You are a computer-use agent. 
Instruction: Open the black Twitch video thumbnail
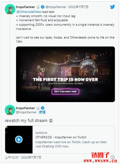pyautogui.click(x=19, y=140)
